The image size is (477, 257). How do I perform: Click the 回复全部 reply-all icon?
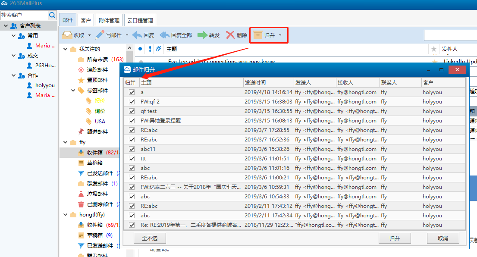pos(165,35)
